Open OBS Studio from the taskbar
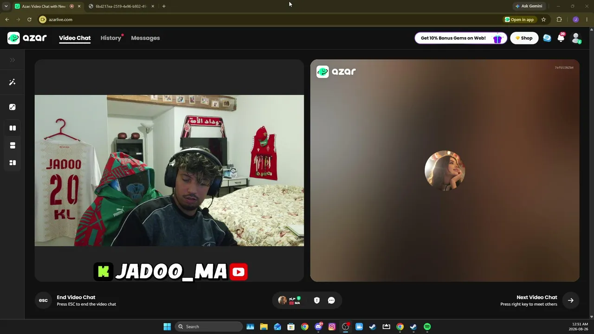This screenshot has width=594, height=334. (x=345, y=327)
